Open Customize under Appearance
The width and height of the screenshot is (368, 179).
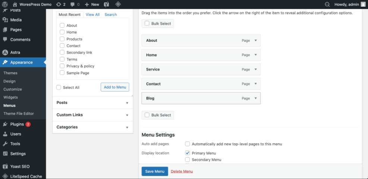13,89
